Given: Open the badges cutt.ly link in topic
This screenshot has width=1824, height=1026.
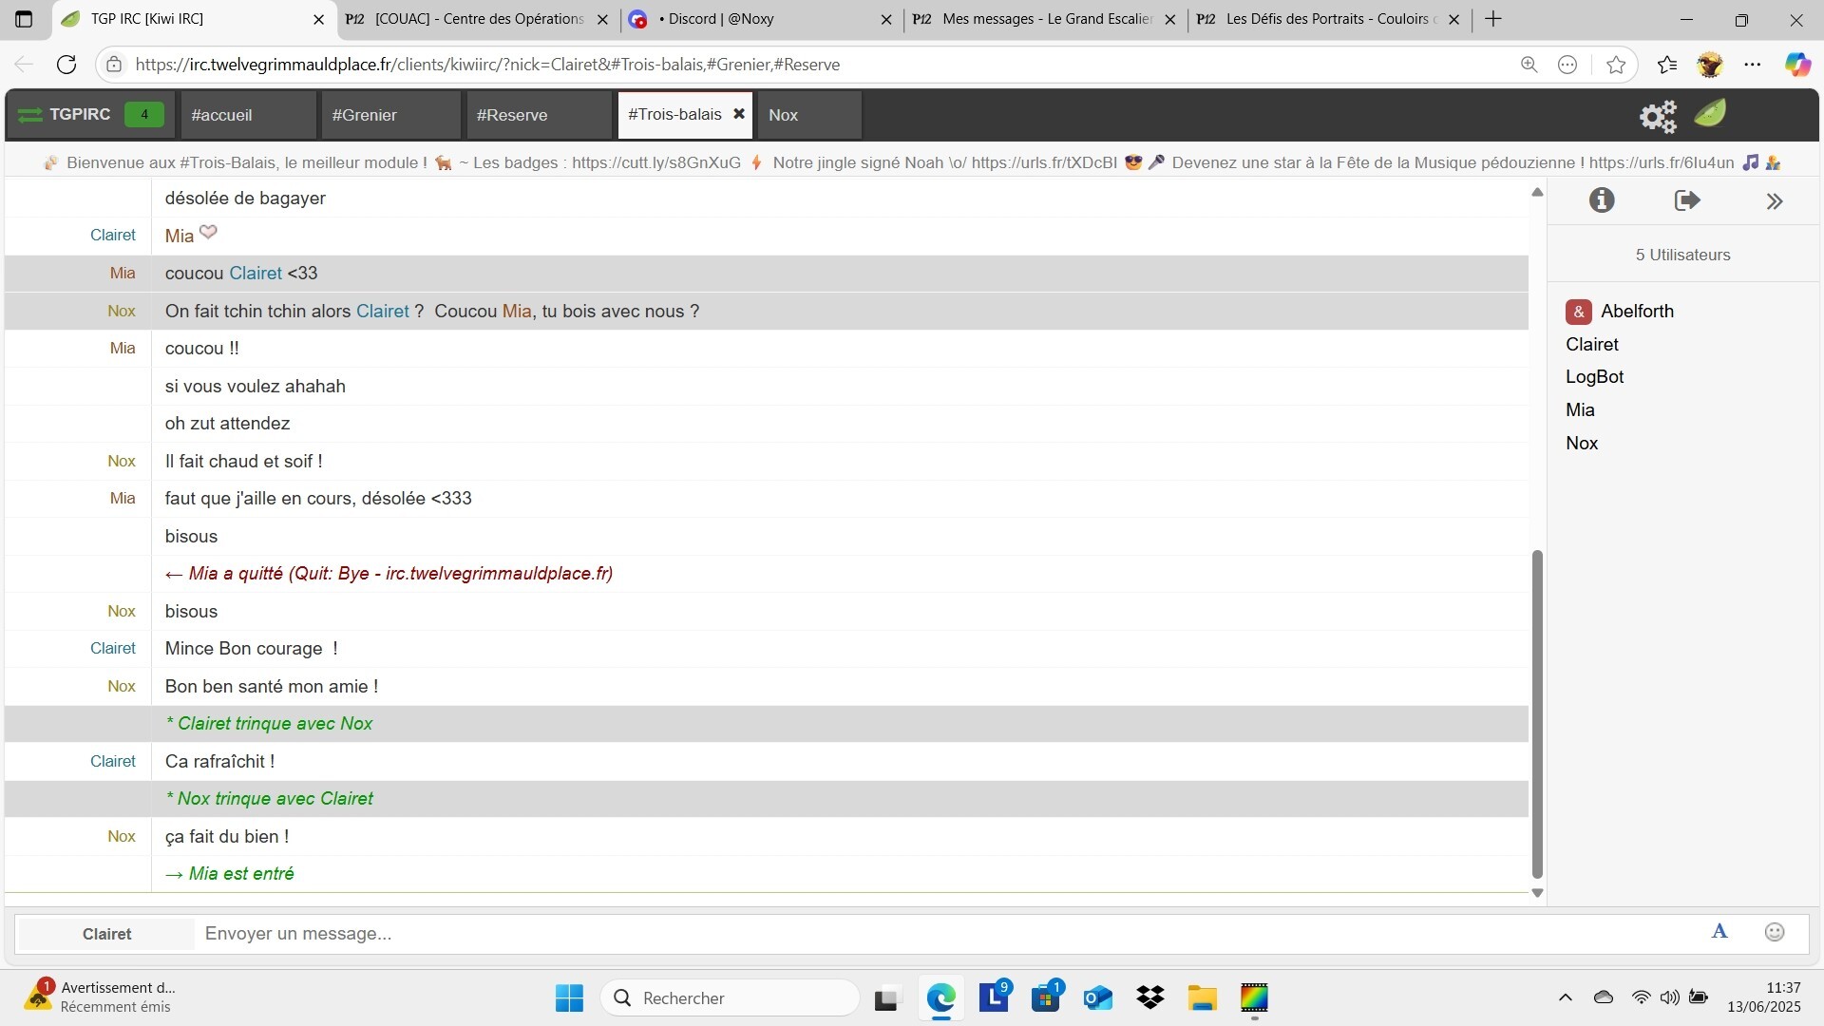Looking at the screenshot, I should [655, 162].
